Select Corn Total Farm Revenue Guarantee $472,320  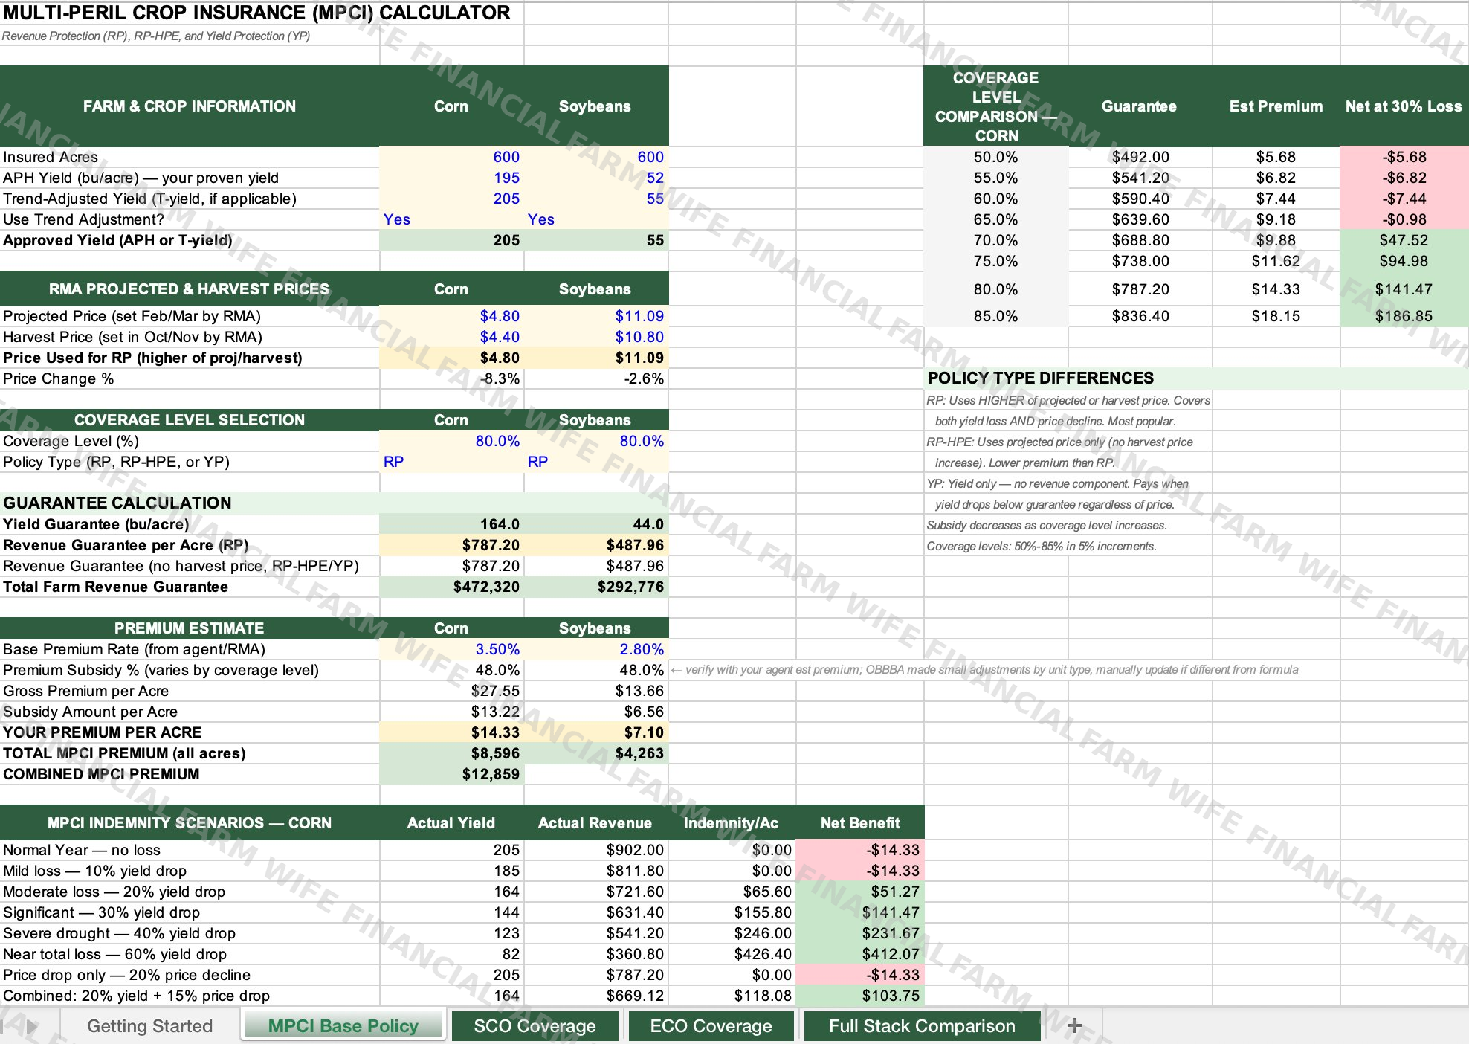(x=452, y=587)
